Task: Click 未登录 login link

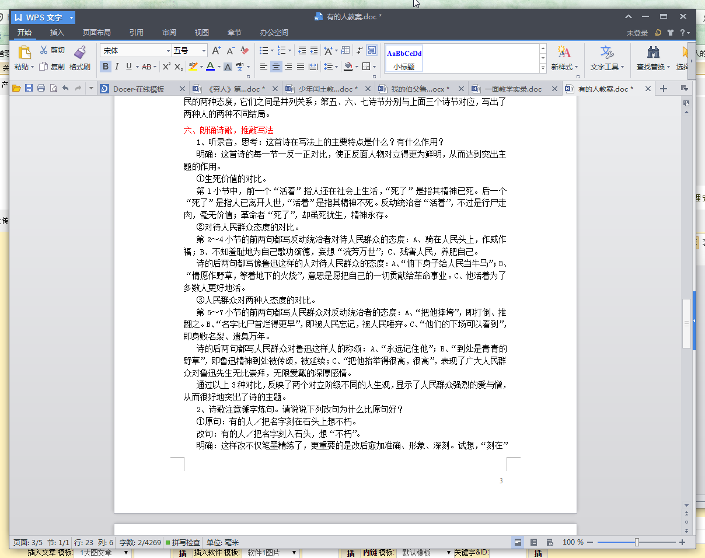Action: pos(637,33)
